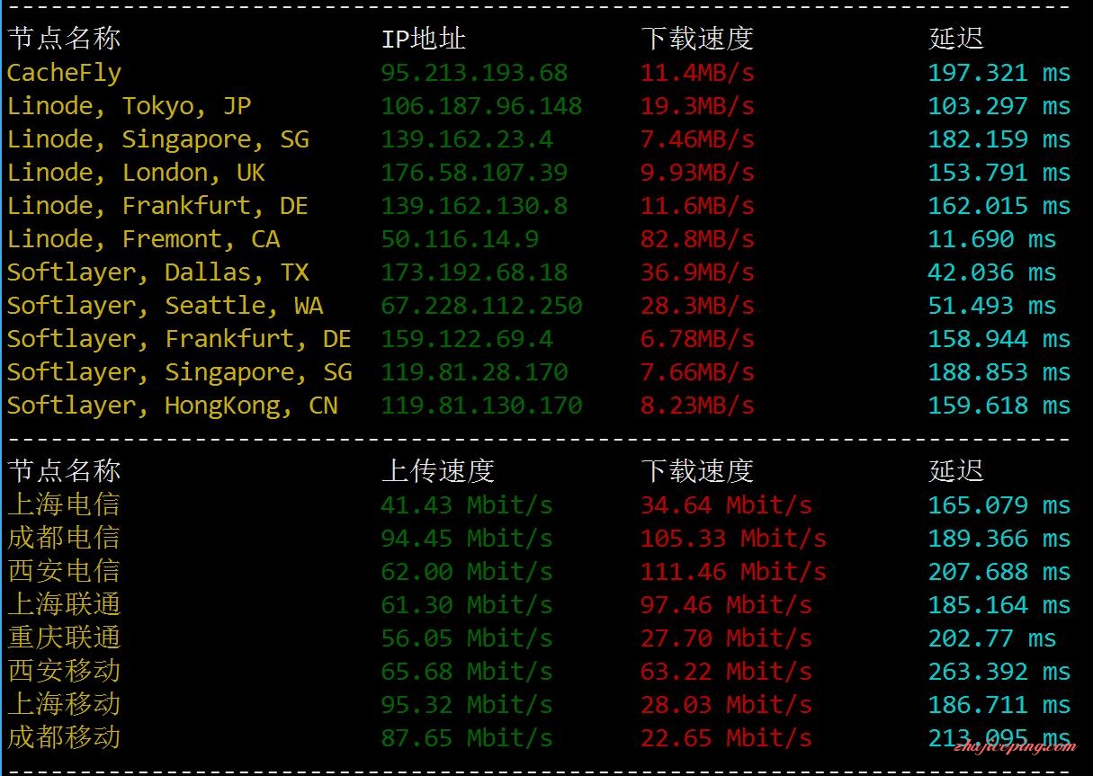Viewport: 1093px width, 776px height.
Task: Click the IP地址 column header
Action: click(x=423, y=39)
